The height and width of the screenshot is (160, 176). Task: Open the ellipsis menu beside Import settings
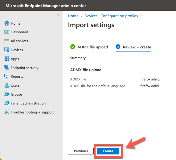coord(123,25)
